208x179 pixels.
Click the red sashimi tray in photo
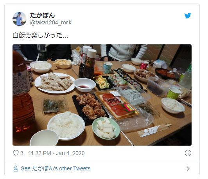(x=117, y=104)
